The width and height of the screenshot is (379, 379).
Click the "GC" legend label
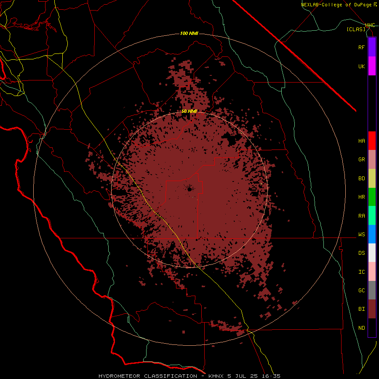[361, 291]
